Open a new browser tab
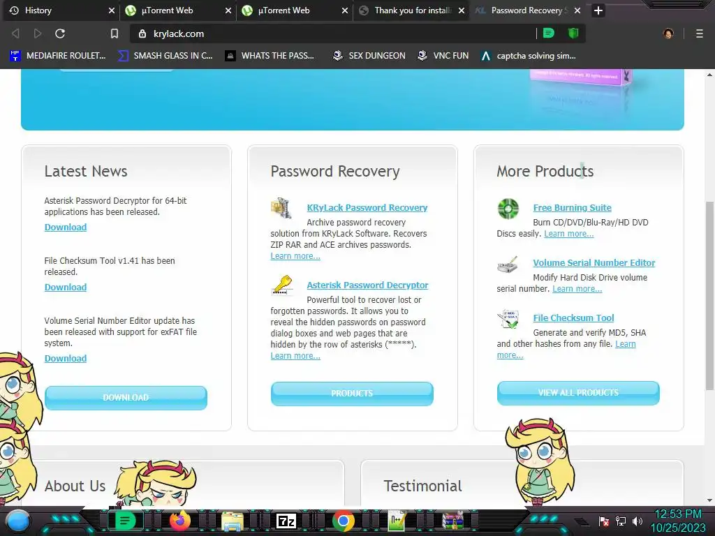Screen dimensions: 715x536 tap(598, 10)
